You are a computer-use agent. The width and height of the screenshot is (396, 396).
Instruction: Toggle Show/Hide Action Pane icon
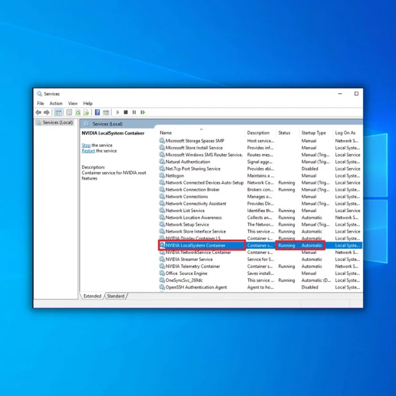106,113
